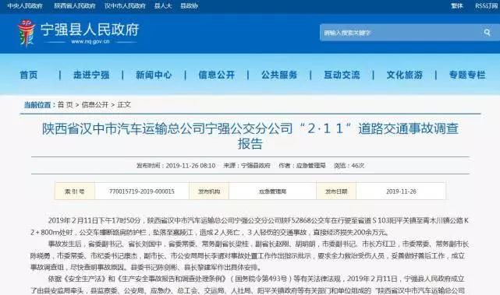The height and width of the screenshot is (295, 500).
Task: Click the paragraph starting 事故发生后
Action: [x=250, y=255]
